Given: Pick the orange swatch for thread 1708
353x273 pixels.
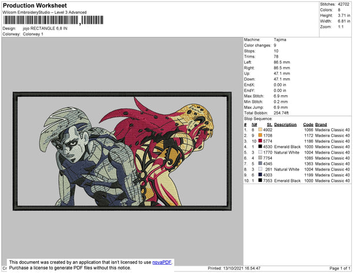Looking at the screenshot, I should [x=260, y=135].
